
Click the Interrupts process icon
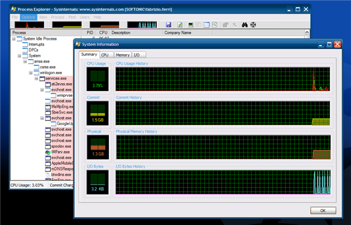coord(25,44)
